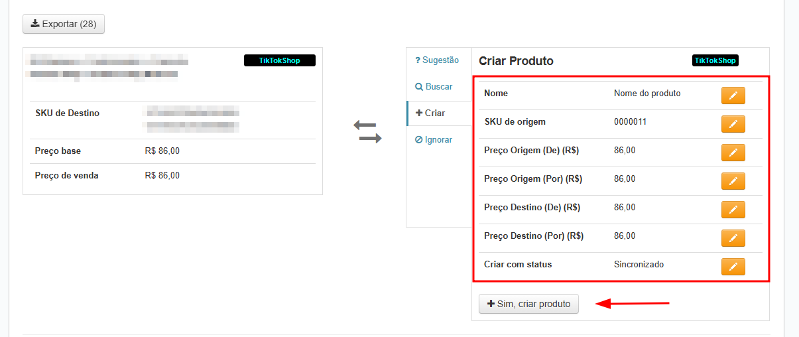Edit Preço Destino (Por) pencil icon

(733, 238)
